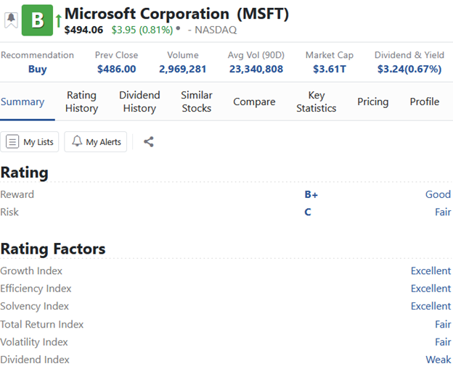Screen dimensions: 453x369
Task: Click Dividend & Yield value $3.24(0.67%)
Action: [409, 69]
